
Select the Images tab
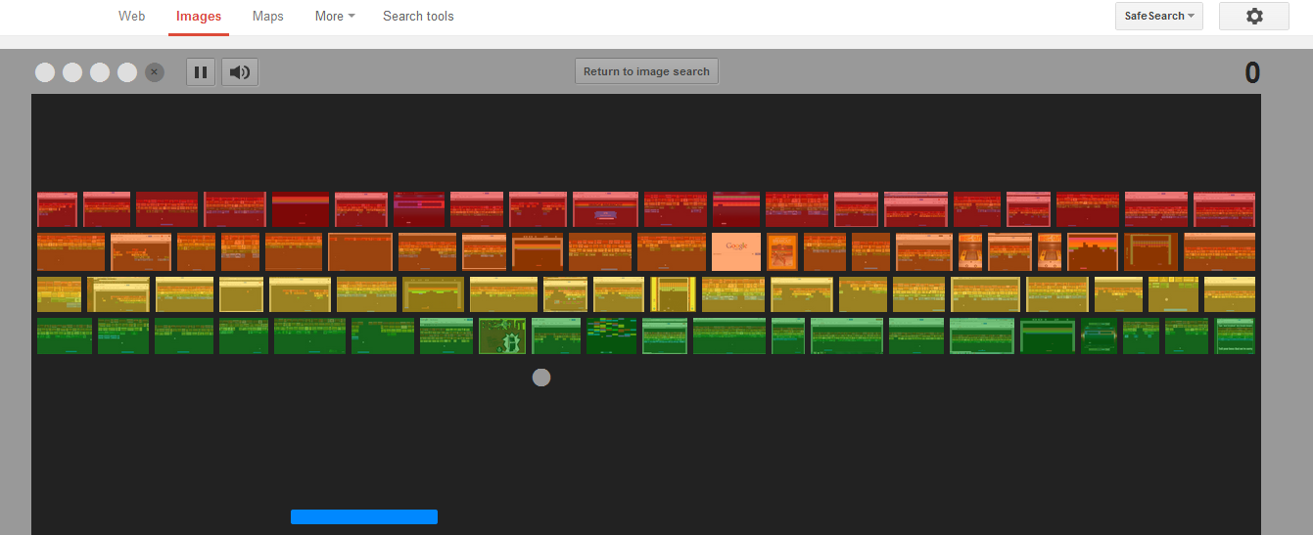pos(199,17)
